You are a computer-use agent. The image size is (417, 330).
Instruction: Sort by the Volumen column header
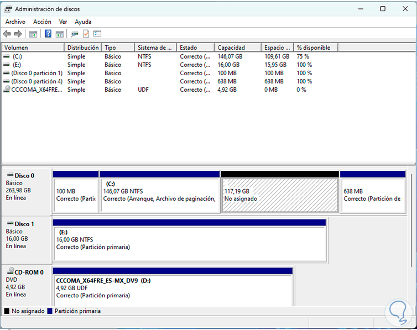pyautogui.click(x=33, y=48)
